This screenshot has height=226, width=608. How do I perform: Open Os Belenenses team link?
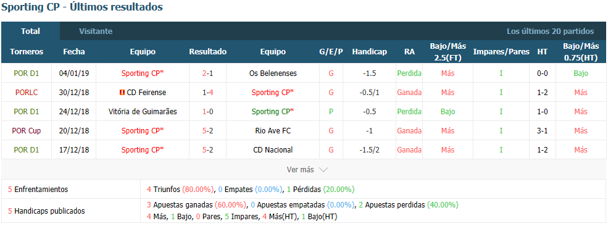tap(273, 73)
